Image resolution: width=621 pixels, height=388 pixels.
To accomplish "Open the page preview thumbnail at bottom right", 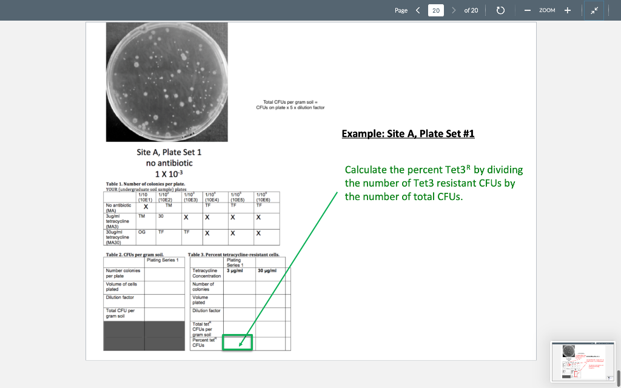I will 582,361.
